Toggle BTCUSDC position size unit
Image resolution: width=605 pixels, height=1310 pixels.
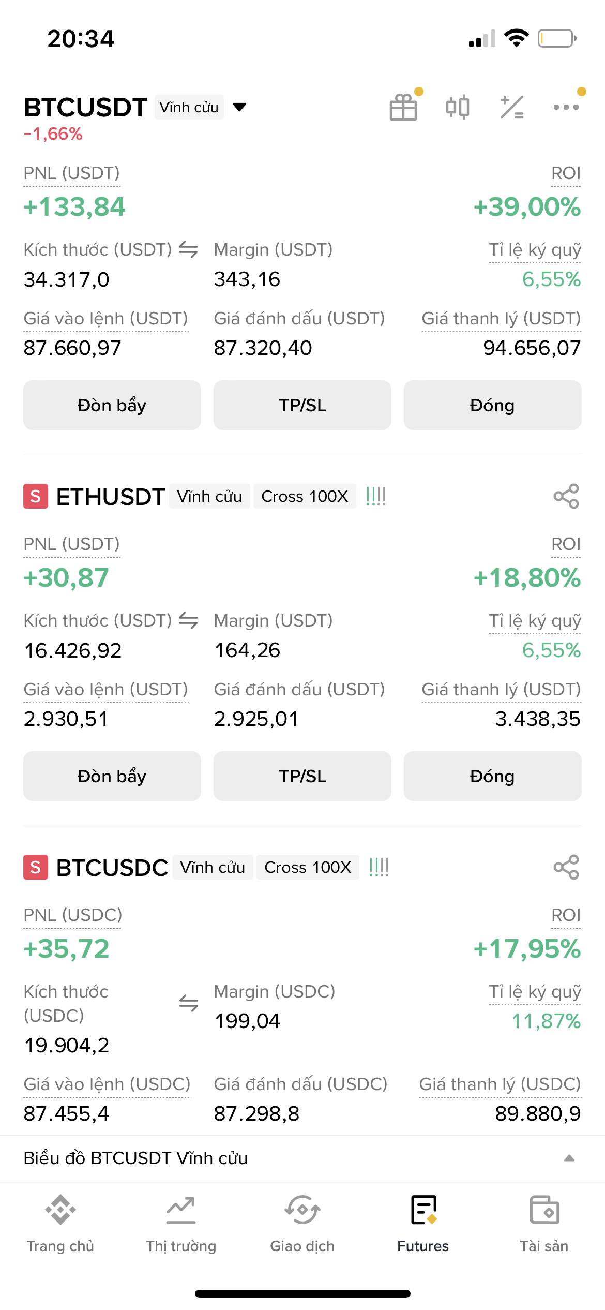(x=188, y=1004)
